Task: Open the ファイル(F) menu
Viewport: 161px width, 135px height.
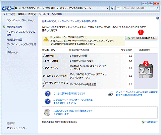Action: (9, 14)
